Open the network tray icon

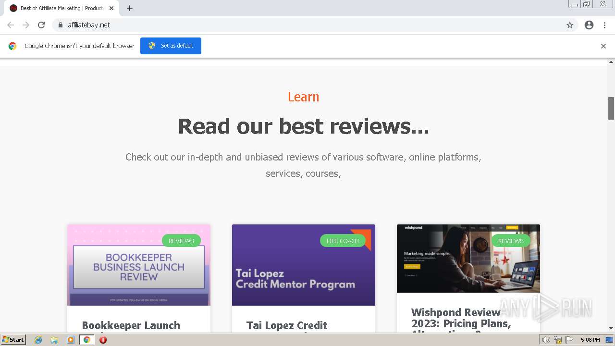[558, 340]
